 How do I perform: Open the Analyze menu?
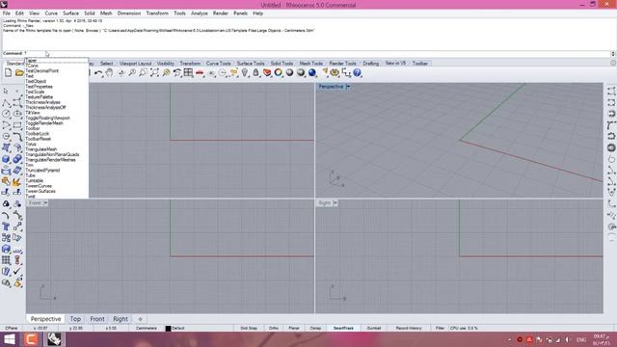pyautogui.click(x=200, y=13)
